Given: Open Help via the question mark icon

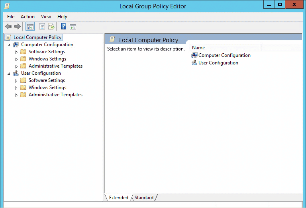Looking at the screenshot, I should [63, 26].
